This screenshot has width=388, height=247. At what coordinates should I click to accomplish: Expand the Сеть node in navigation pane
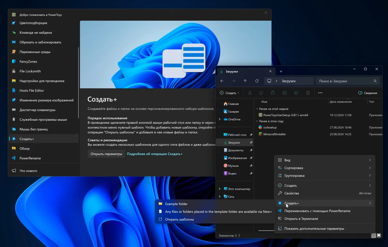[x=220, y=197]
